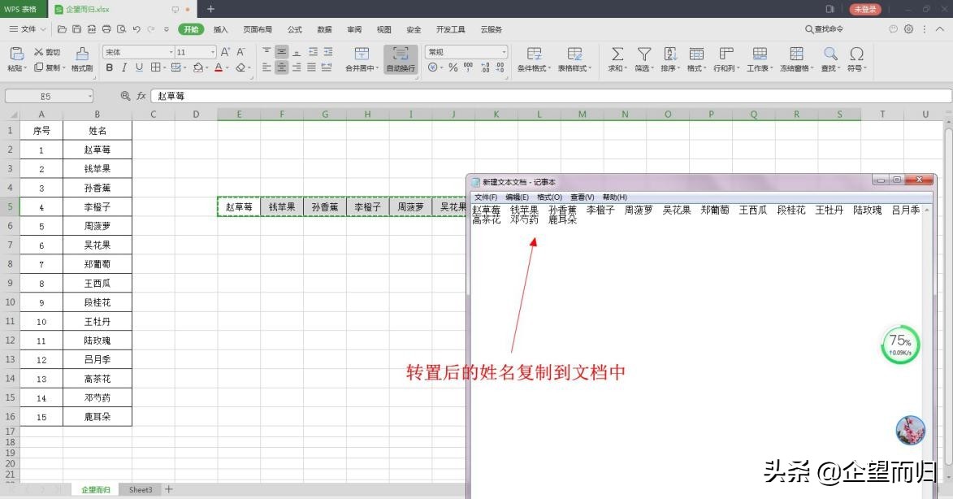953x499 pixels.
Task: Click the Table Style (表格样式) icon
Action: (x=574, y=54)
